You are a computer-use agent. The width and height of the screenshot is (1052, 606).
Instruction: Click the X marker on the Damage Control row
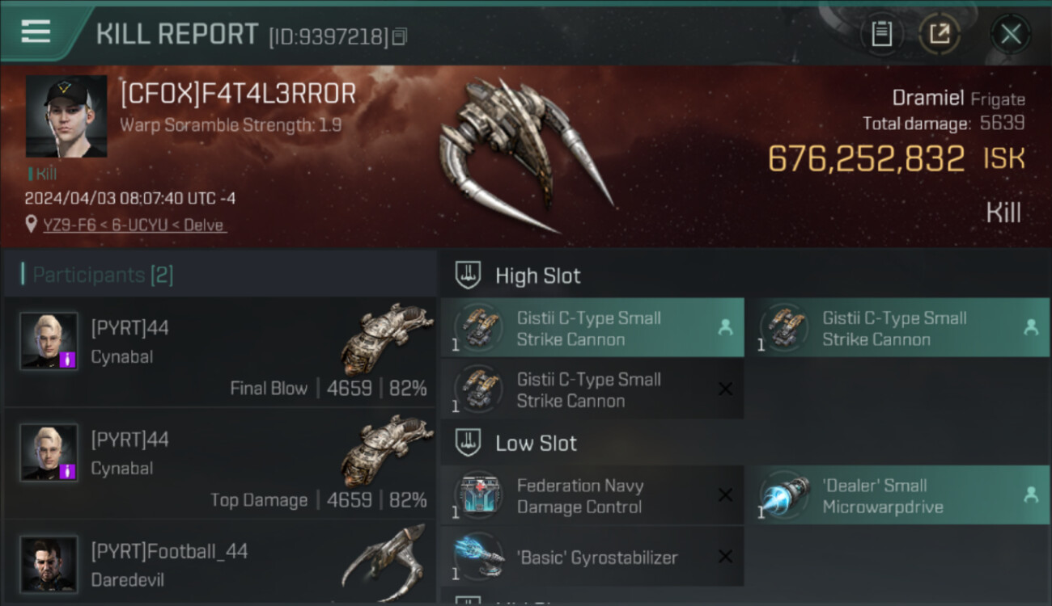(725, 495)
